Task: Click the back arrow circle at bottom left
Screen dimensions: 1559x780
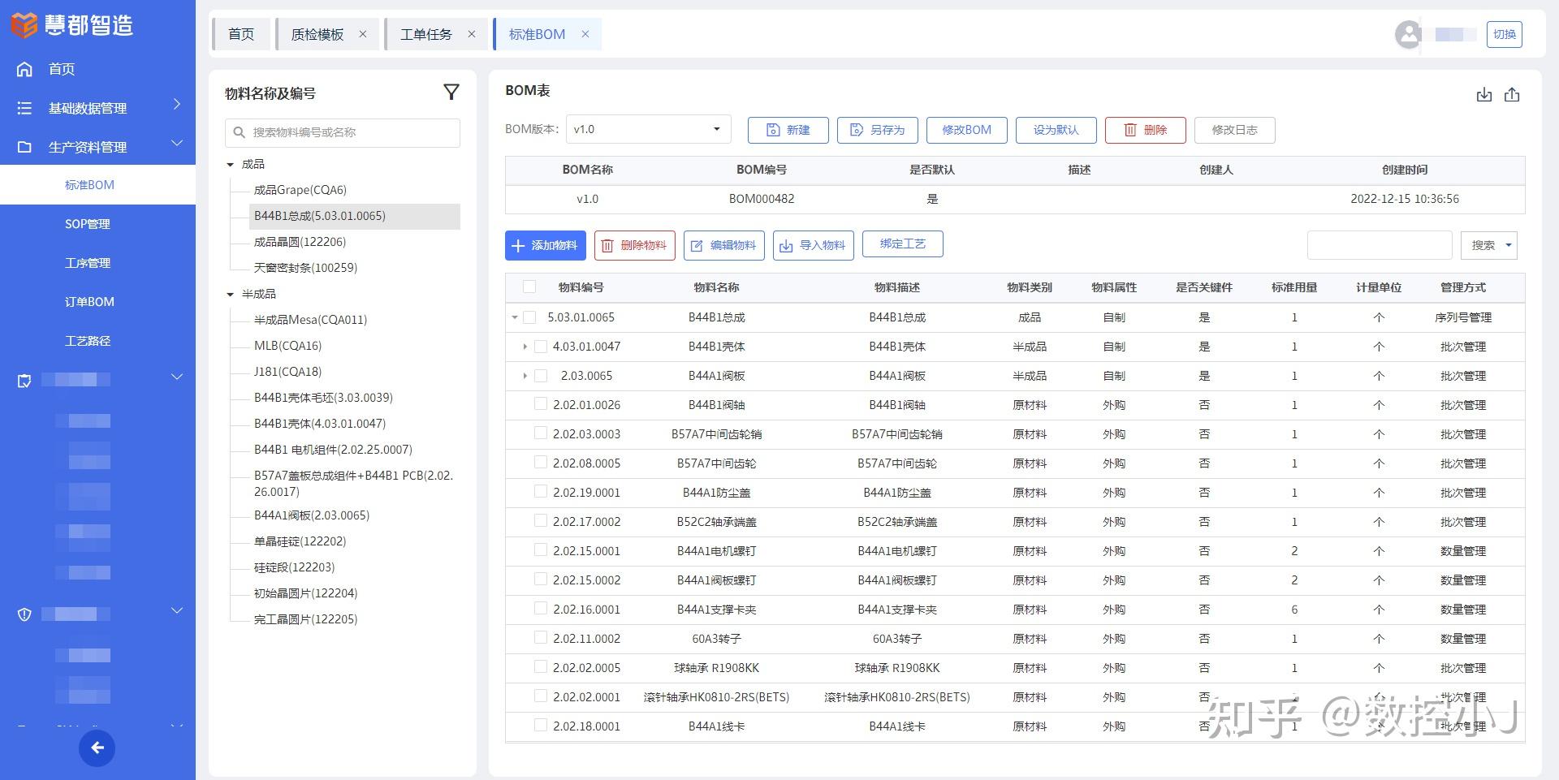Action: click(x=97, y=748)
